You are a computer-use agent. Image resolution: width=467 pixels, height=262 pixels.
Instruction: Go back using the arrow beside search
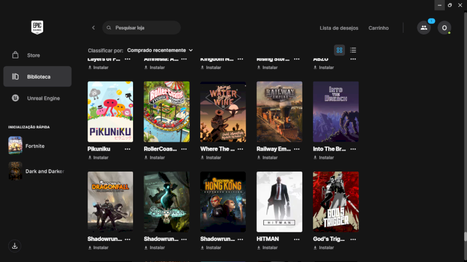pos(93,27)
